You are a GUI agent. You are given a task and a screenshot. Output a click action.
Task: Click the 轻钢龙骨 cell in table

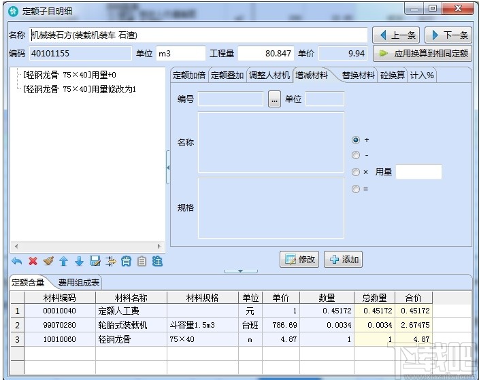click(131, 339)
